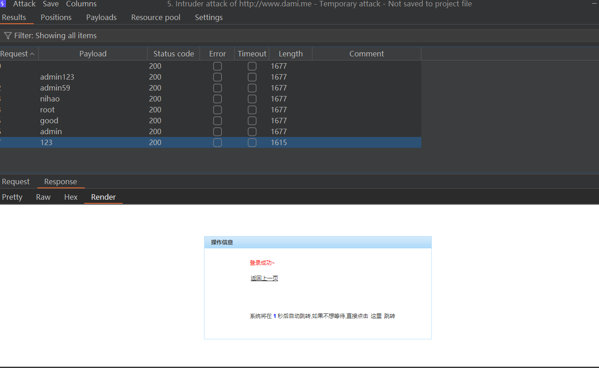Click the 返回上一页 link in rendered response

(x=264, y=278)
